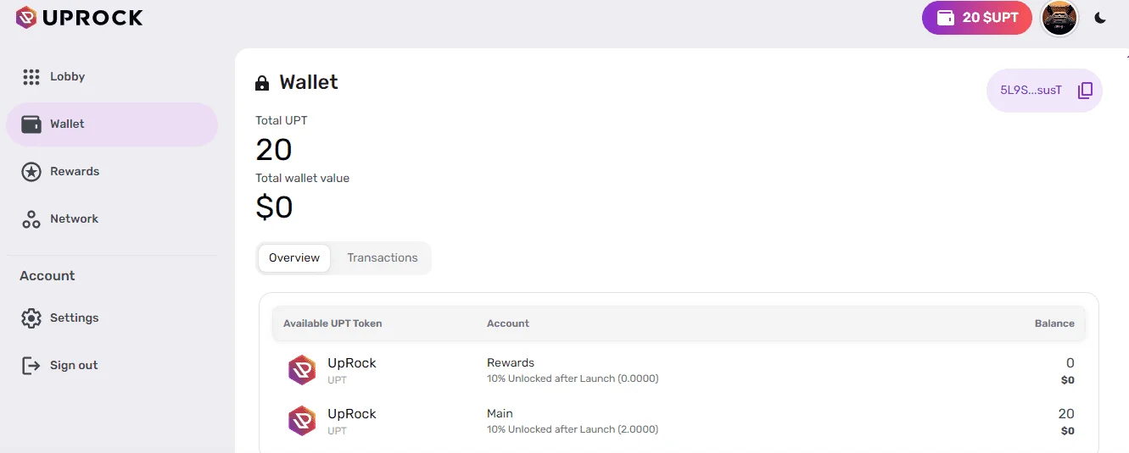Click the 10% Unlocked after Launch (0.0000) text
This screenshot has width=1129, height=453.
[x=573, y=378]
